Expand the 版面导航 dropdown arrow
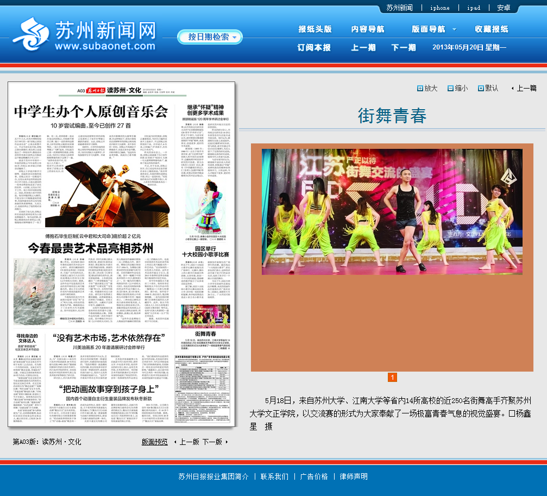 [x=454, y=29]
